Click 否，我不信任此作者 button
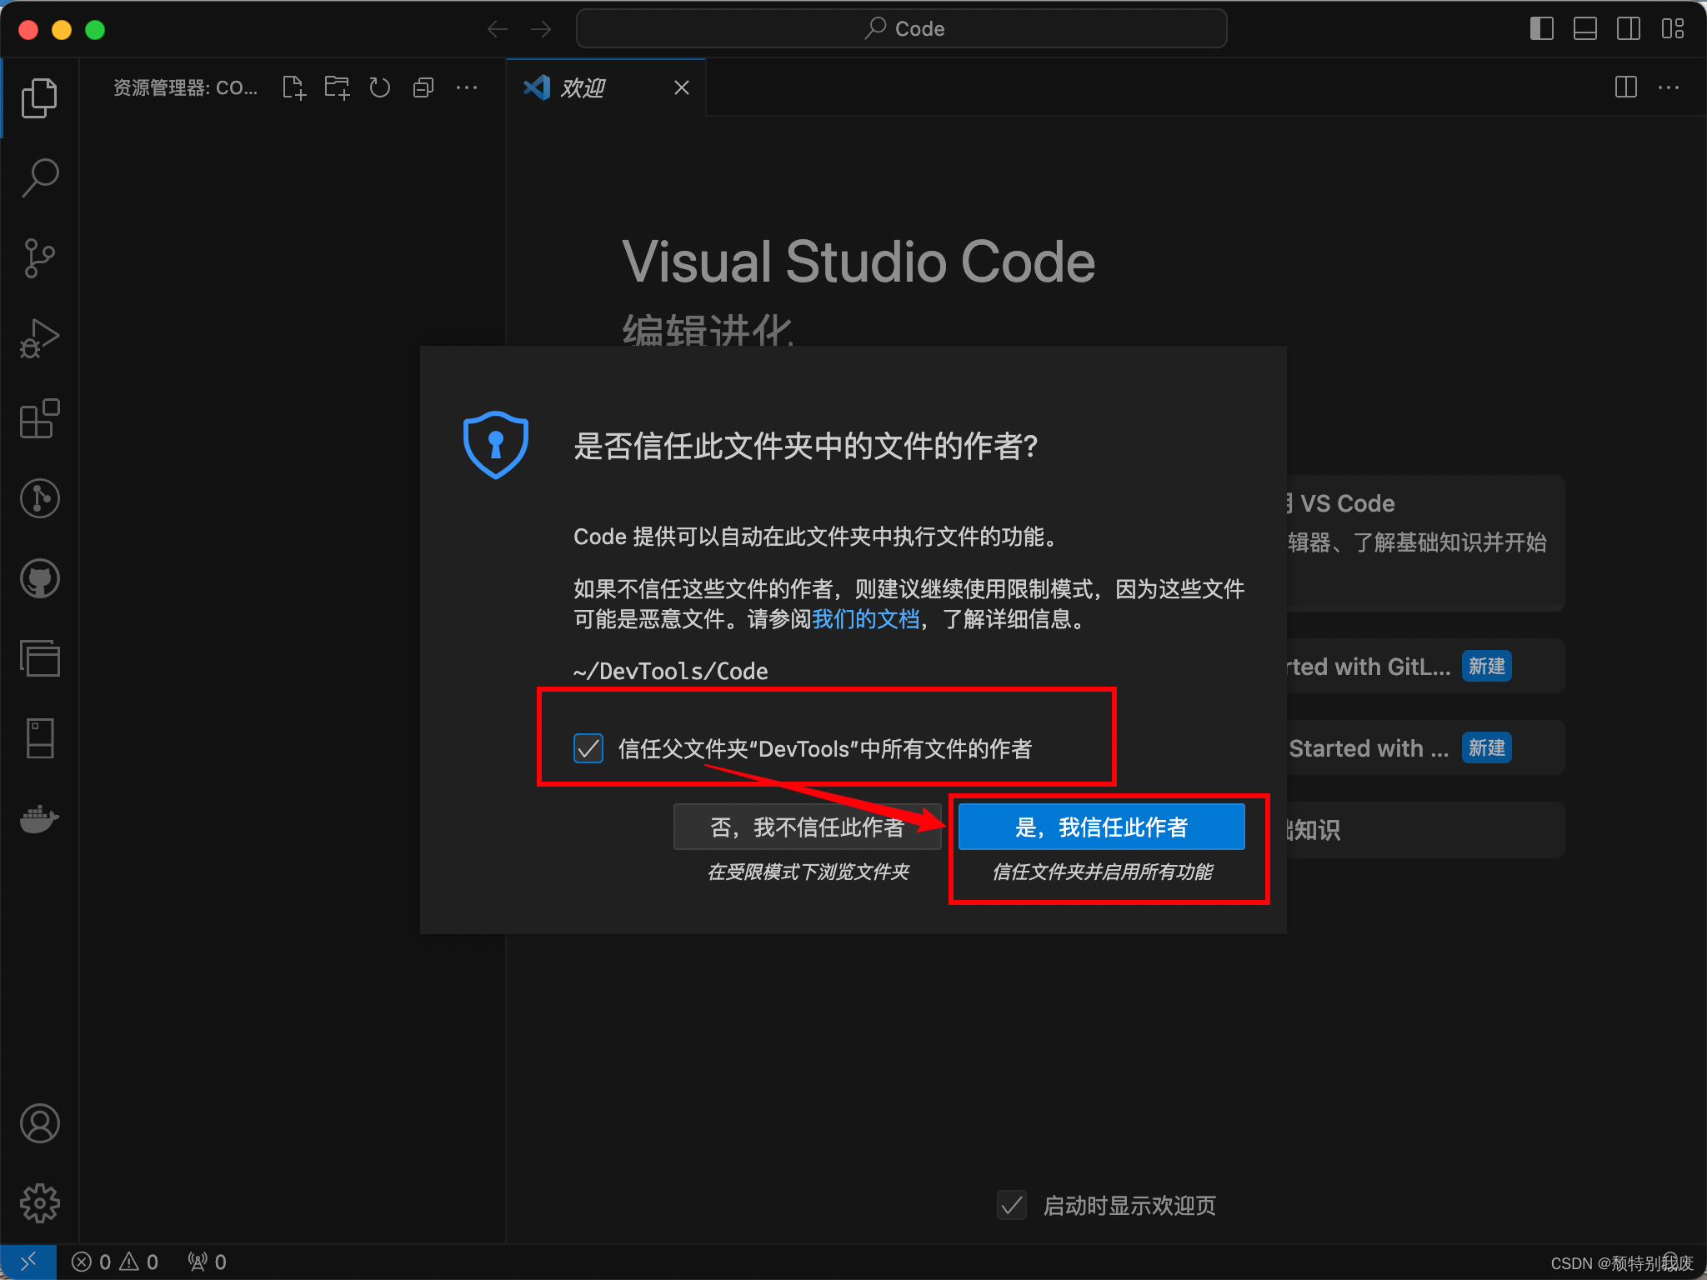The height and width of the screenshot is (1280, 1707). (x=807, y=827)
